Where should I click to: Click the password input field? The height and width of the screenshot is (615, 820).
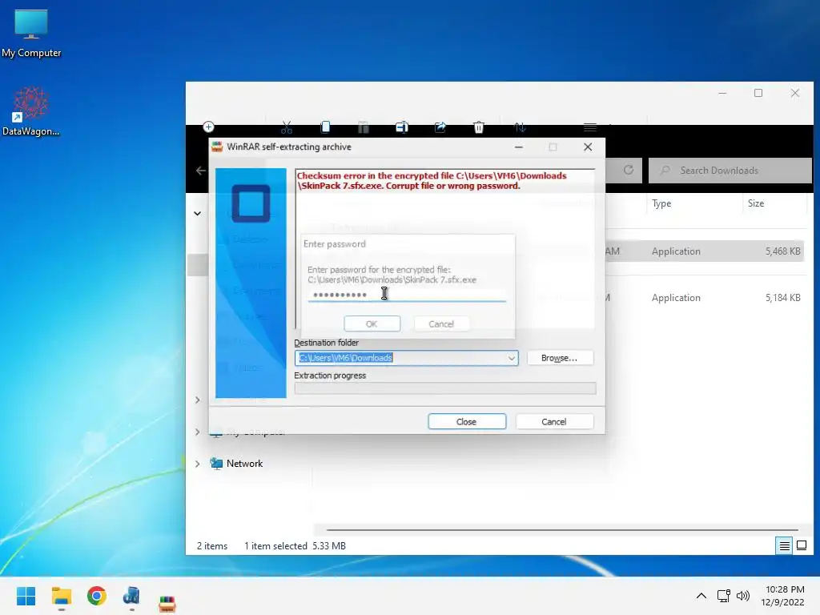click(x=407, y=295)
